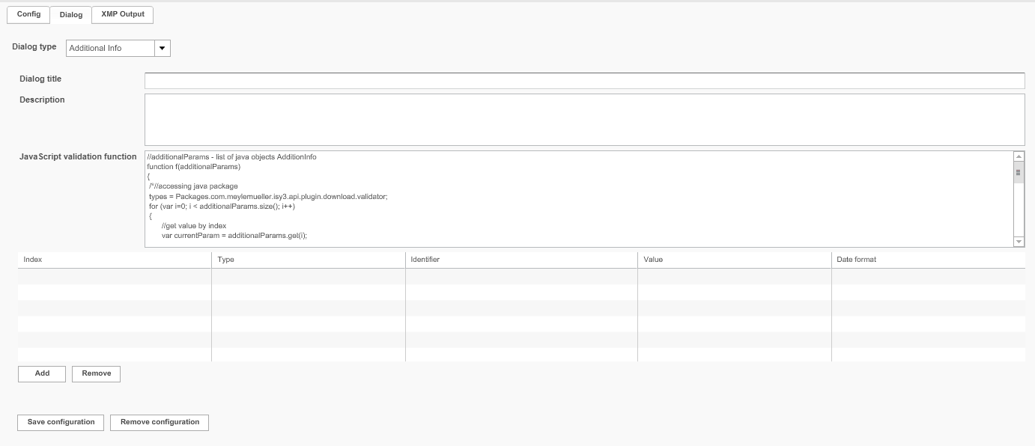Click the scrollbar down arrow on the code editor

pyautogui.click(x=1018, y=241)
